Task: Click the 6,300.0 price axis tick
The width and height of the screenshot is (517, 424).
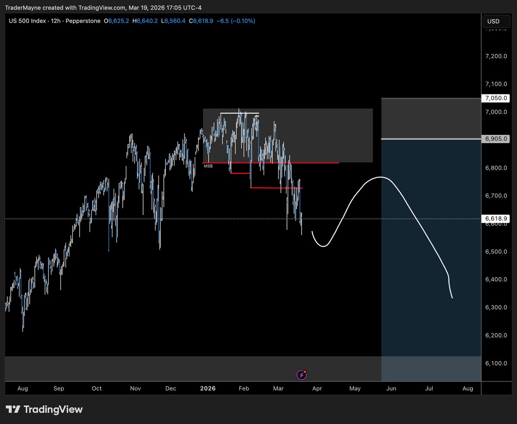Action: pyautogui.click(x=497, y=308)
